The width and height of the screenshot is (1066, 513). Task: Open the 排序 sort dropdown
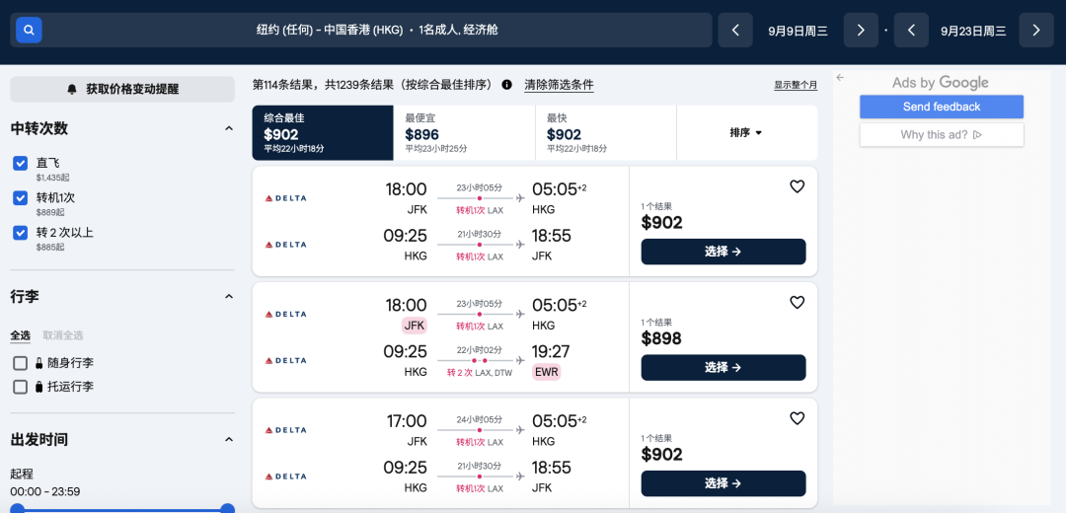point(746,132)
